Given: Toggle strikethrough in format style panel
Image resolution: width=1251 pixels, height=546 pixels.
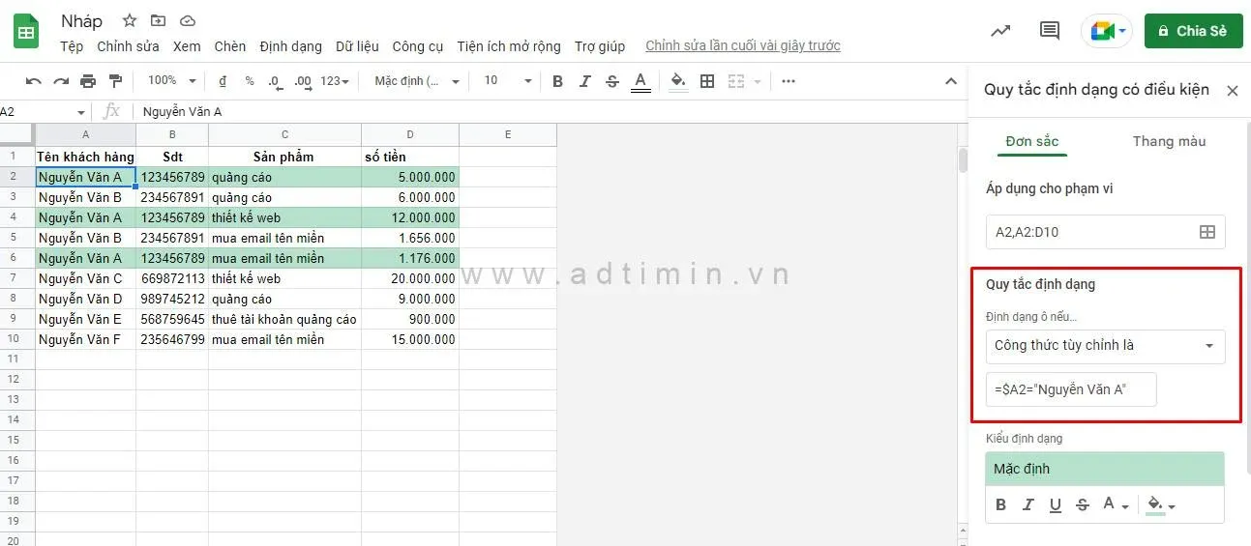Looking at the screenshot, I should (1083, 504).
